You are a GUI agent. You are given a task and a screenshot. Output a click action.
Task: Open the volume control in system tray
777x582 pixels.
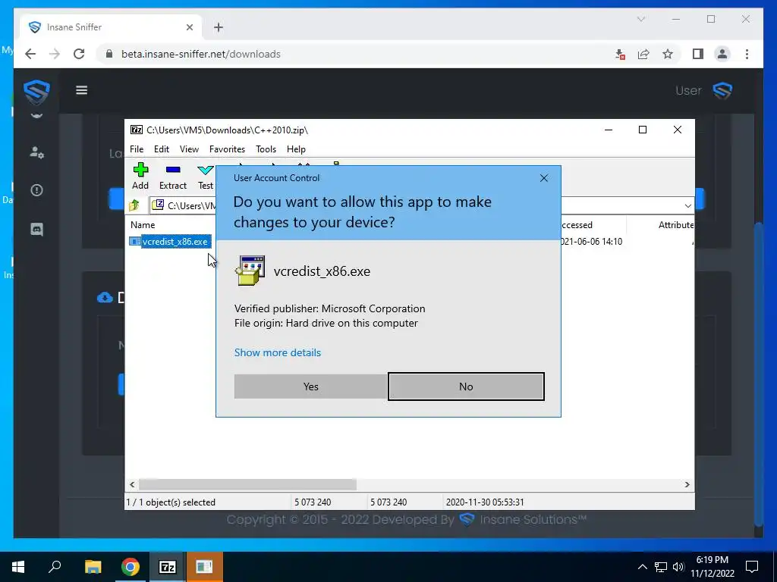pos(678,567)
